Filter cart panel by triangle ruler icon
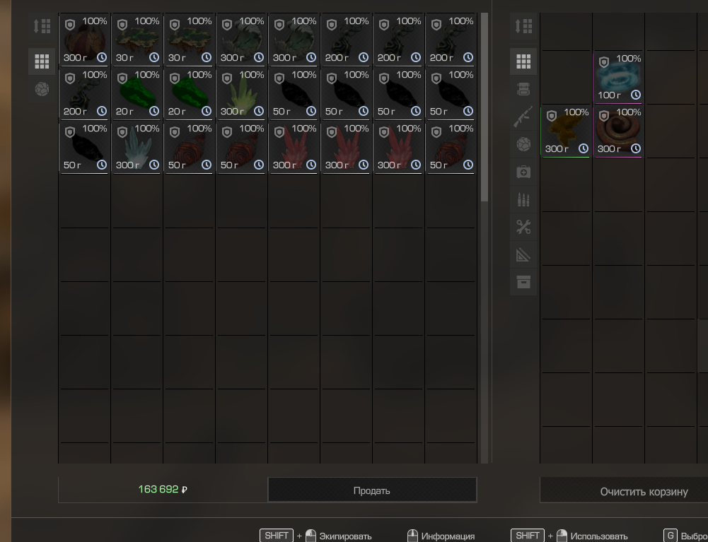Image resolution: width=708 pixels, height=542 pixels. point(523,255)
